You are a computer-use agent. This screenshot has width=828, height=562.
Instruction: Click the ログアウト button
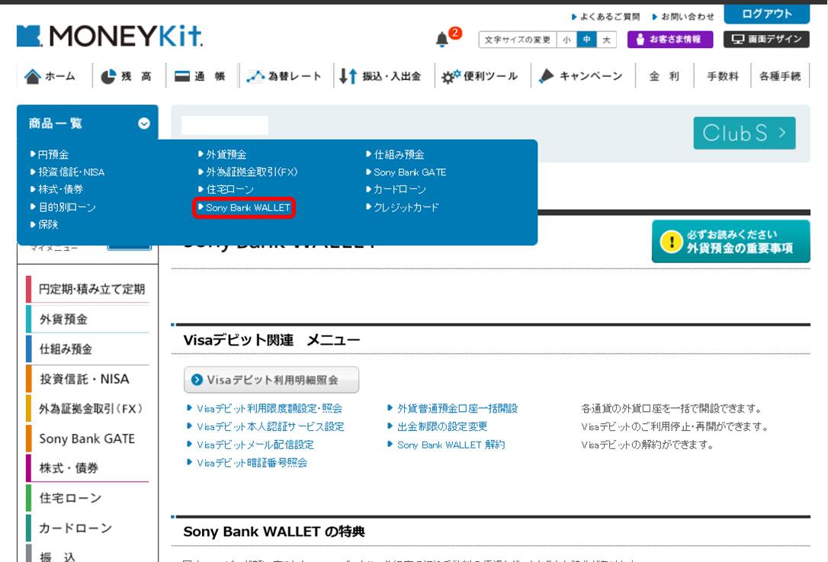(766, 14)
